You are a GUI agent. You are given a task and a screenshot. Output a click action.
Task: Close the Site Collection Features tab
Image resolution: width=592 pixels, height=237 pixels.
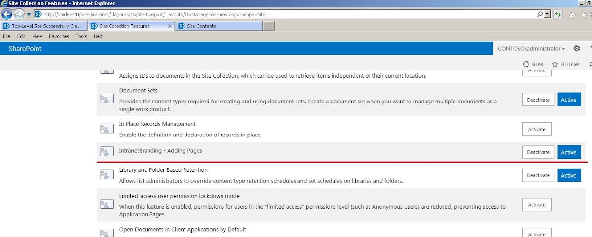[170, 26]
